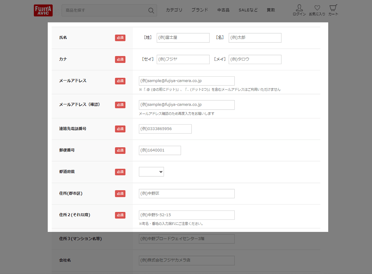Select the セイ kana field

(x=183, y=60)
